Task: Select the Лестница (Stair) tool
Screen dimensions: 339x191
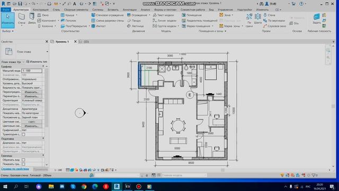Action: pyautogui.click(x=136, y=26)
